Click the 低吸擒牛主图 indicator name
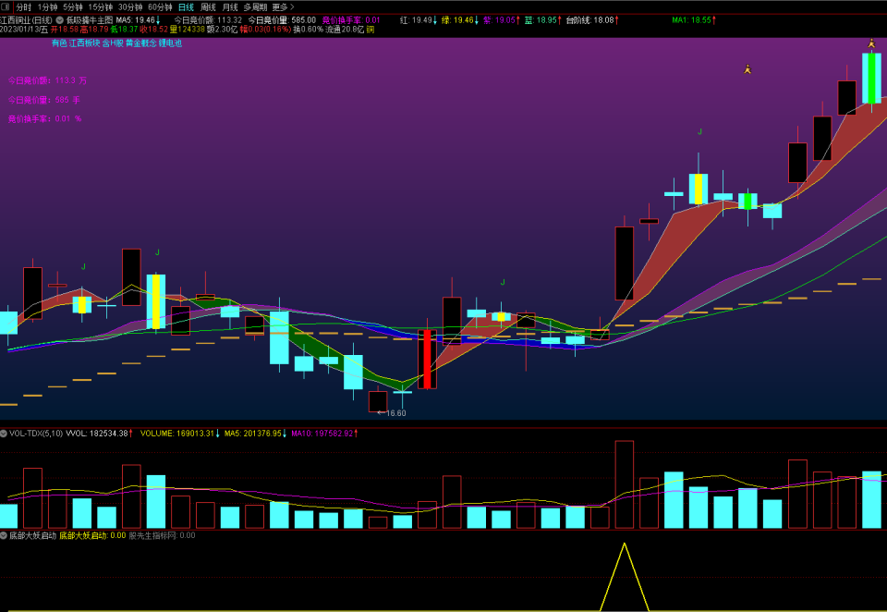Image resolution: width=887 pixels, height=612 pixels. point(90,19)
